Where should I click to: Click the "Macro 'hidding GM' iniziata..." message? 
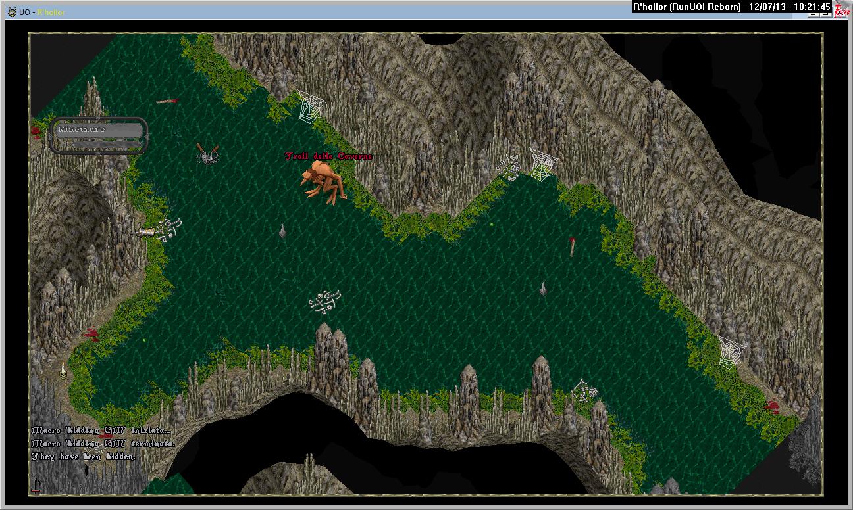(x=101, y=430)
